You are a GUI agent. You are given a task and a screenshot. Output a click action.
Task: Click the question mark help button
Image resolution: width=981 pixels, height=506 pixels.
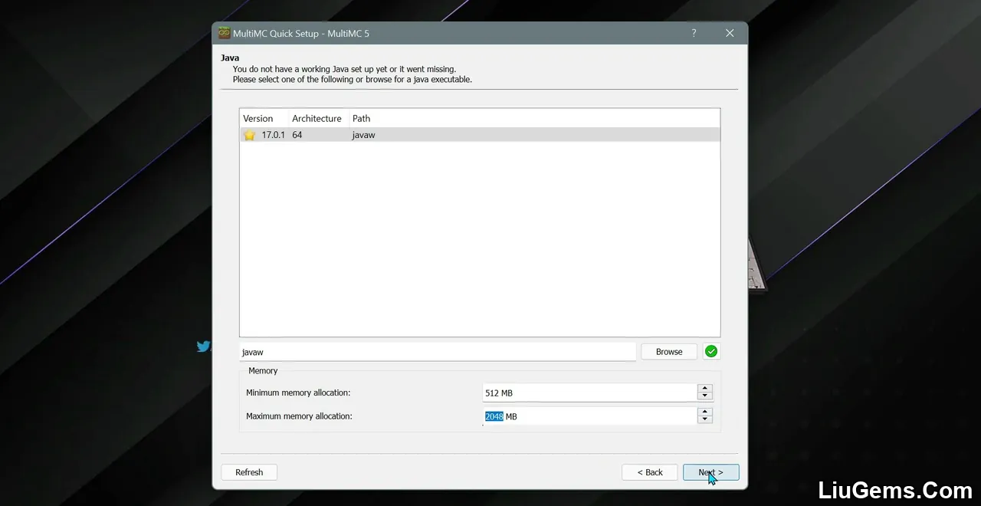coord(694,33)
